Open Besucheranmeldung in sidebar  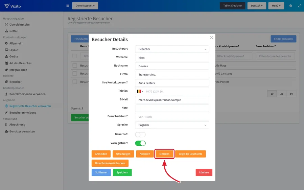(x=23, y=113)
